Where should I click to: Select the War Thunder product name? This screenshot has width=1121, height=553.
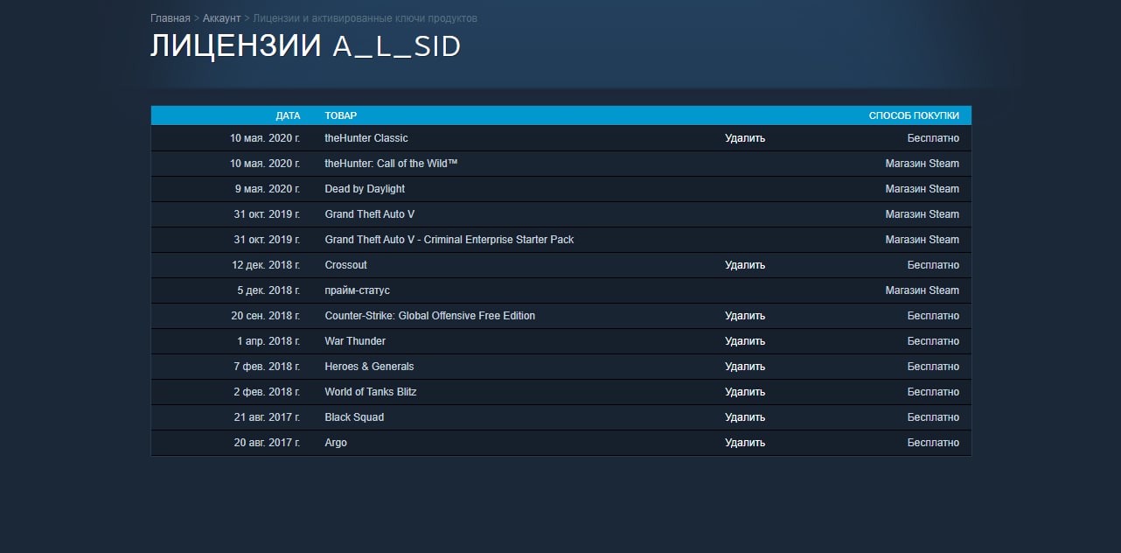tap(355, 341)
